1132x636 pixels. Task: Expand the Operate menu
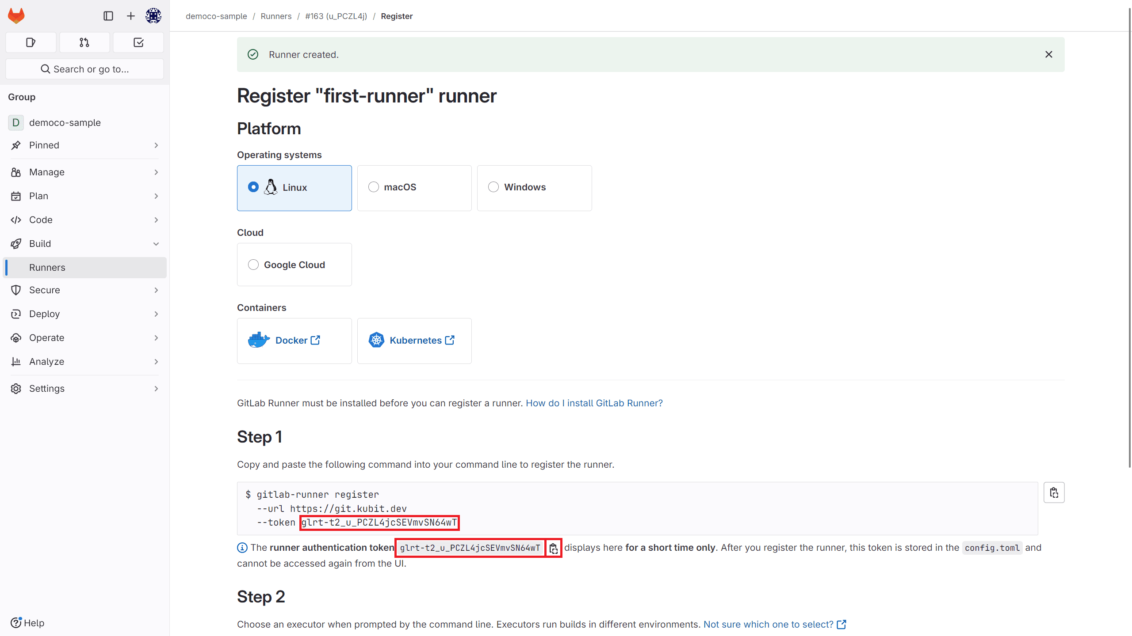point(84,338)
